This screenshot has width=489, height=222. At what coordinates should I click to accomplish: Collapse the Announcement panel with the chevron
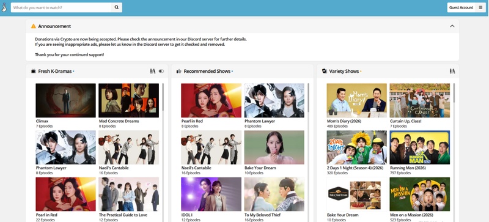pyautogui.click(x=452, y=26)
